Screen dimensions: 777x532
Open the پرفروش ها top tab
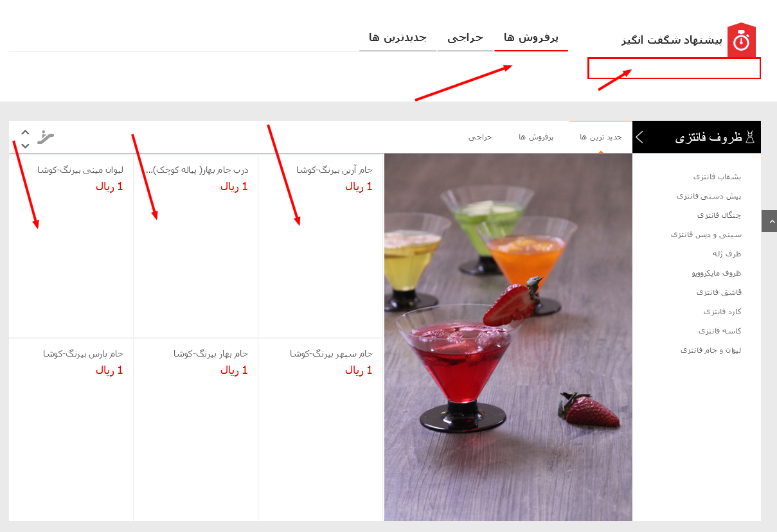531,38
